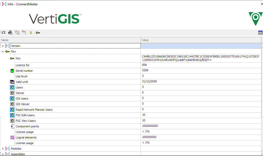This screenshot has width=263, height=156.
Task: Click the green refresh arrows icon
Action: pyautogui.click(x=31, y=33)
